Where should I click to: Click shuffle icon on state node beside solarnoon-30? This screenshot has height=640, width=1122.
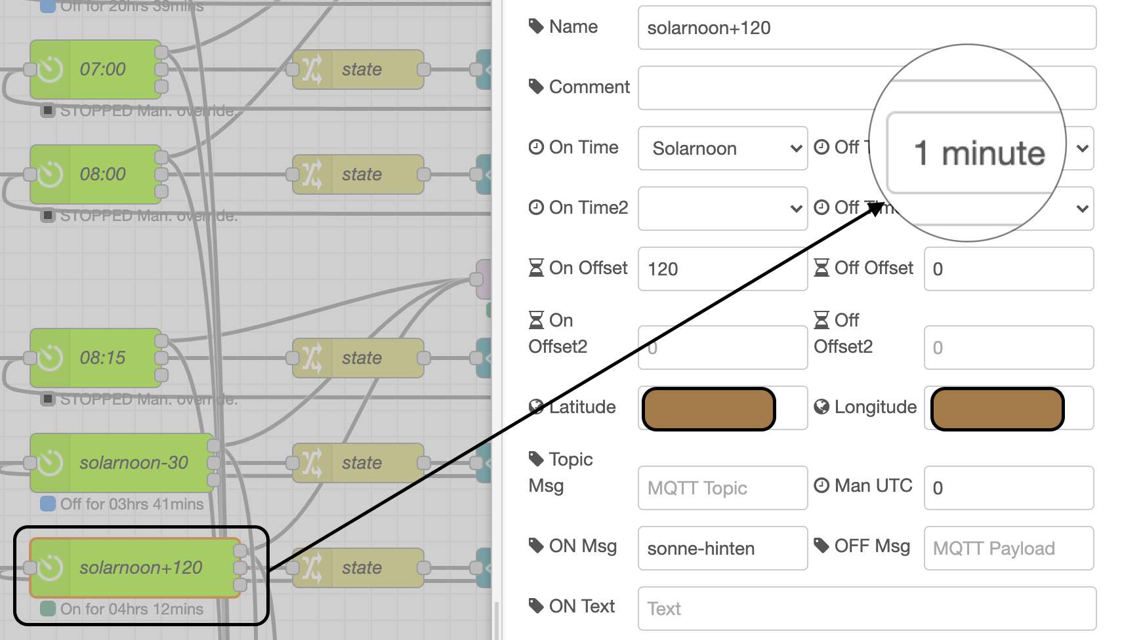point(312,463)
